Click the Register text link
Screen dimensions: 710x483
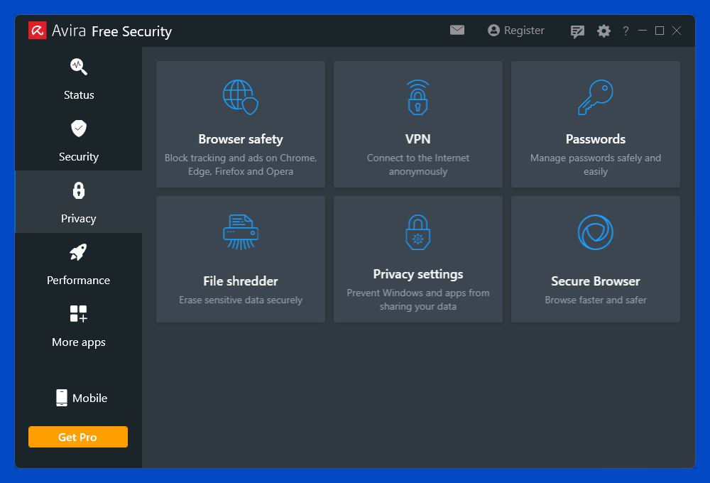524,31
